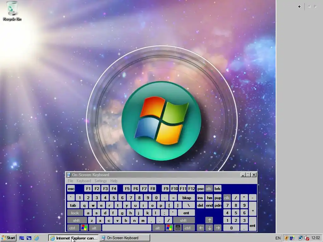Click the F5 key
Screen dimensions: 323x242
coord(127,188)
